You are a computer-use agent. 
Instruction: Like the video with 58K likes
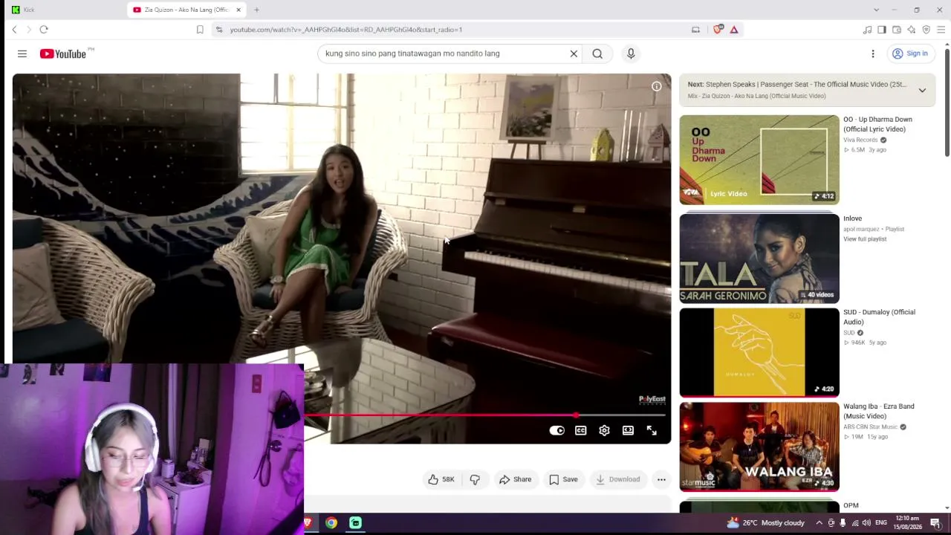pos(441,479)
